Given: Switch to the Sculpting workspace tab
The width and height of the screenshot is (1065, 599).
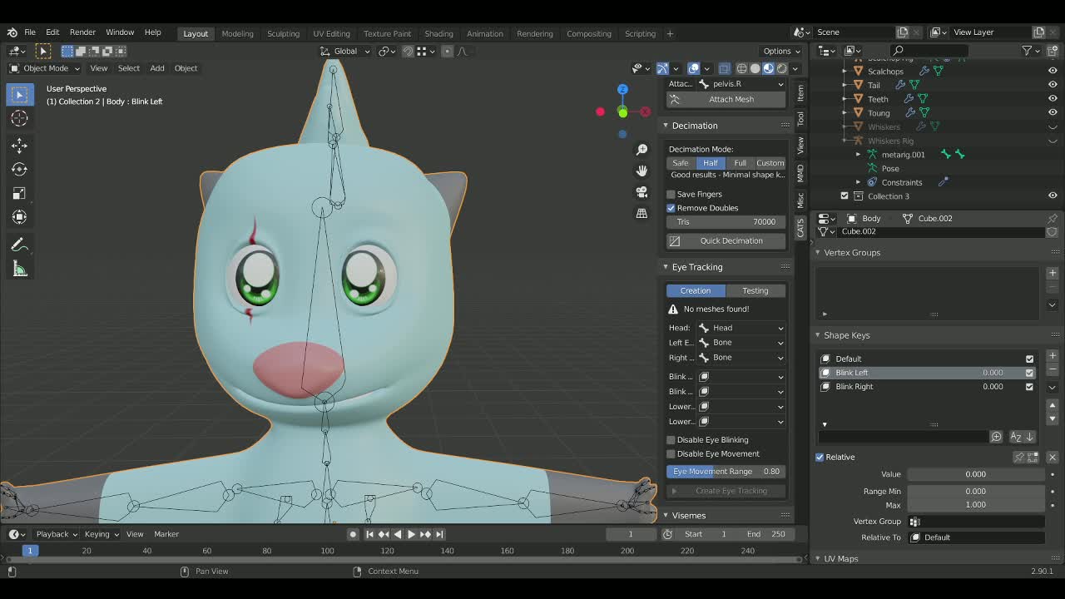Looking at the screenshot, I should (x=283, y=33).
